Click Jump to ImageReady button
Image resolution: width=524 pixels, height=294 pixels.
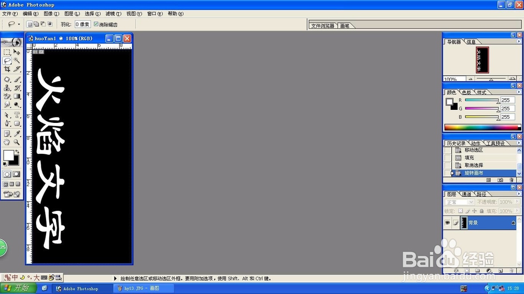(x=12, y=194)
